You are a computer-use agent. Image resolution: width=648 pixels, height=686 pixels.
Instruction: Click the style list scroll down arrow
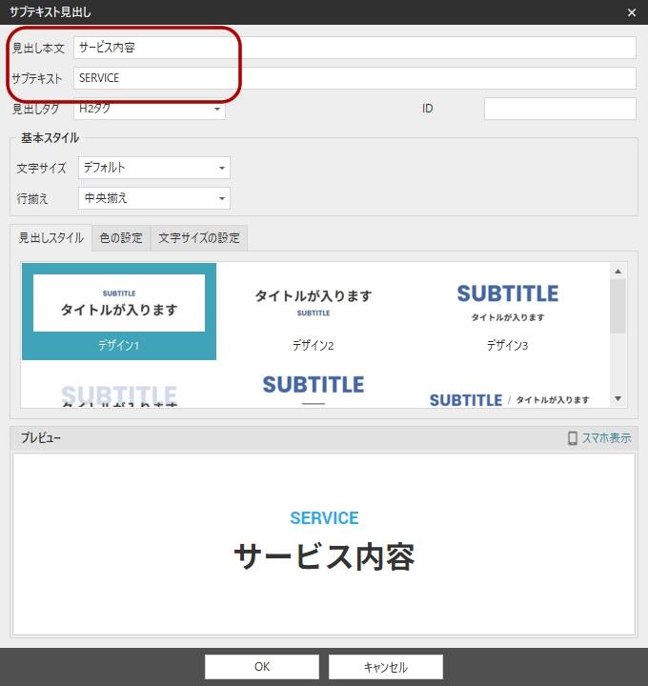[x=618, y=399]
